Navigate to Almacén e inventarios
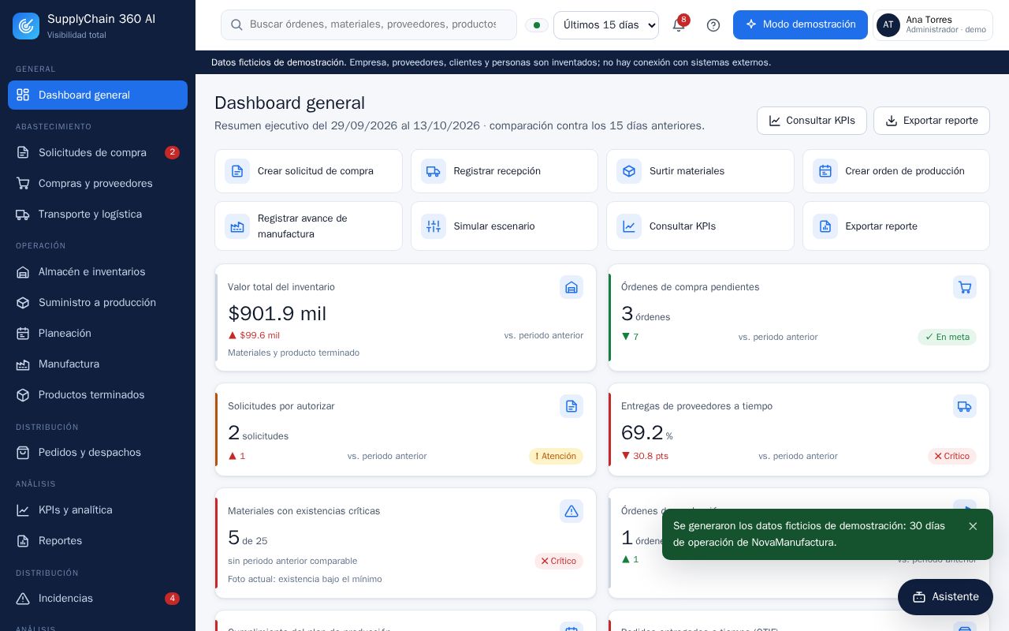 98,271
